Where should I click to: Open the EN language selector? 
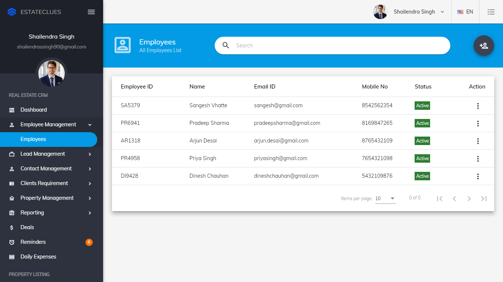point(465,12)
